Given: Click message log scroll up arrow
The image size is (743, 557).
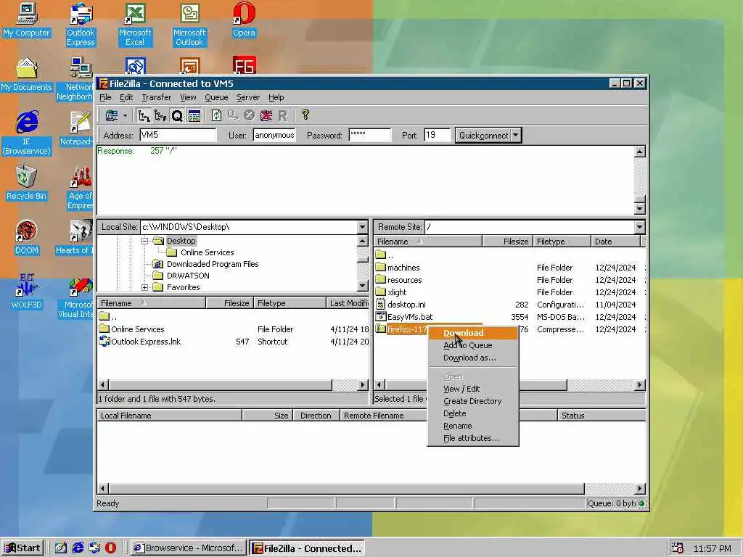Looking at the screenshot, I should (640, 152).
